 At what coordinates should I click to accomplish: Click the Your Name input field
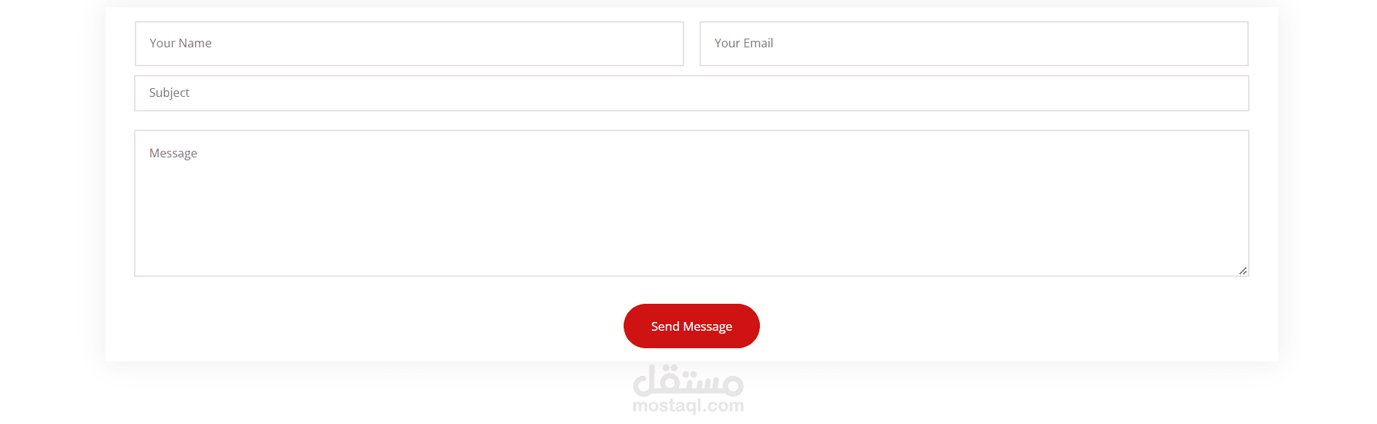pos(409,44)
